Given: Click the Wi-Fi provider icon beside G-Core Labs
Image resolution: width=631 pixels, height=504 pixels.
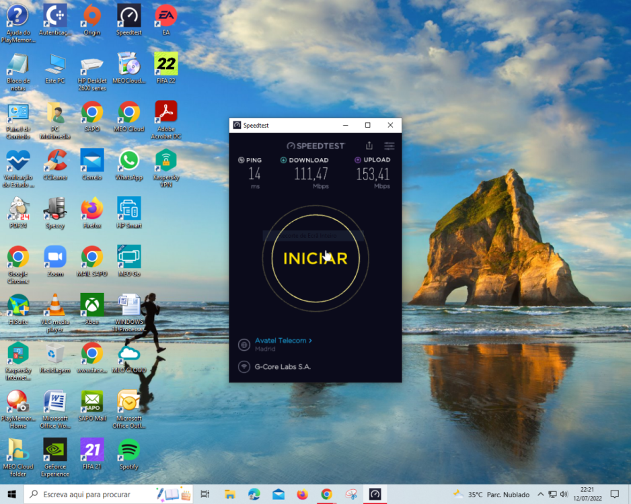Looking at the screenshot, I should [x=244, y=366].
